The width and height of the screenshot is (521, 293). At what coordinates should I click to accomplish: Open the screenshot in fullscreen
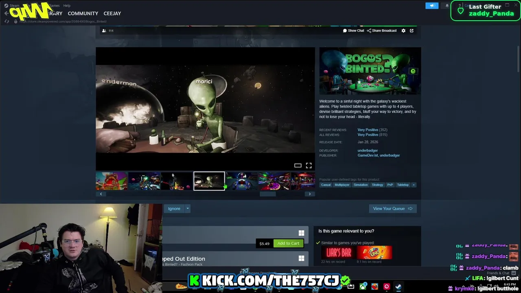309,166
